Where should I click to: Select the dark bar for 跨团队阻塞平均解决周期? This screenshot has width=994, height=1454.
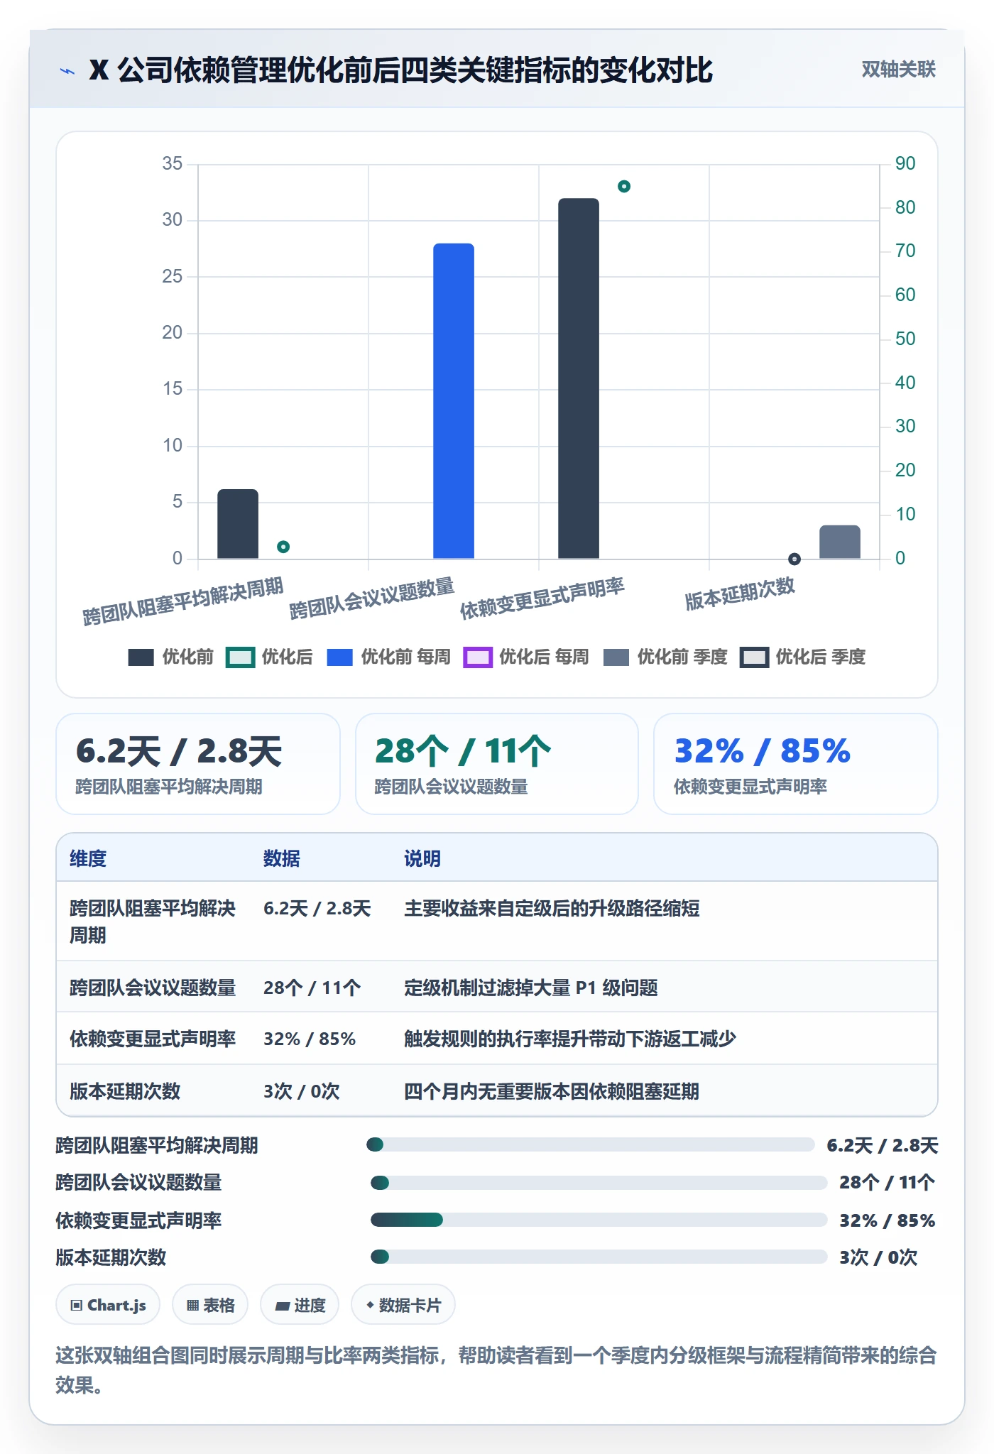point(238,524)
